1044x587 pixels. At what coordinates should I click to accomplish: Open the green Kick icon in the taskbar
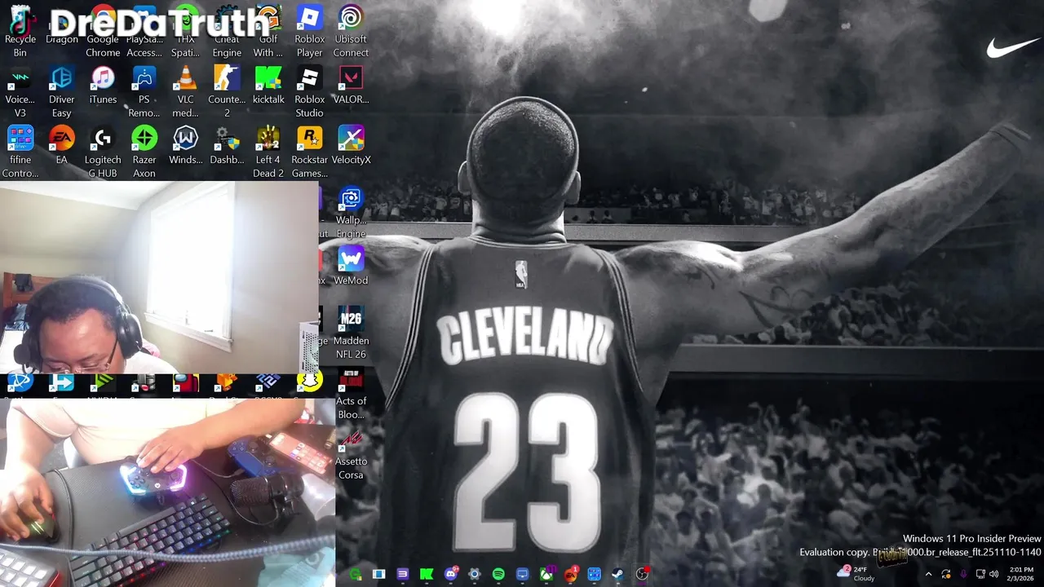tap(427, 574)
